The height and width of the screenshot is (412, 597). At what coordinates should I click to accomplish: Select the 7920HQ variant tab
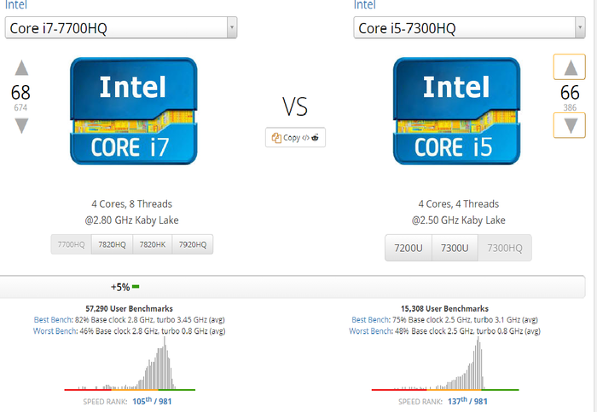(x=193, y=245)
